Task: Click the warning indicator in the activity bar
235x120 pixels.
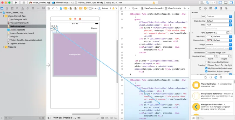Action: point(155,3)
